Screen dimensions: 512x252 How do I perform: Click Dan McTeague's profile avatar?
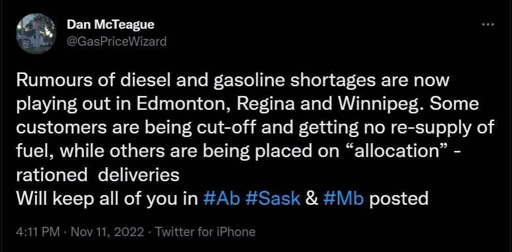pos(34,32)
